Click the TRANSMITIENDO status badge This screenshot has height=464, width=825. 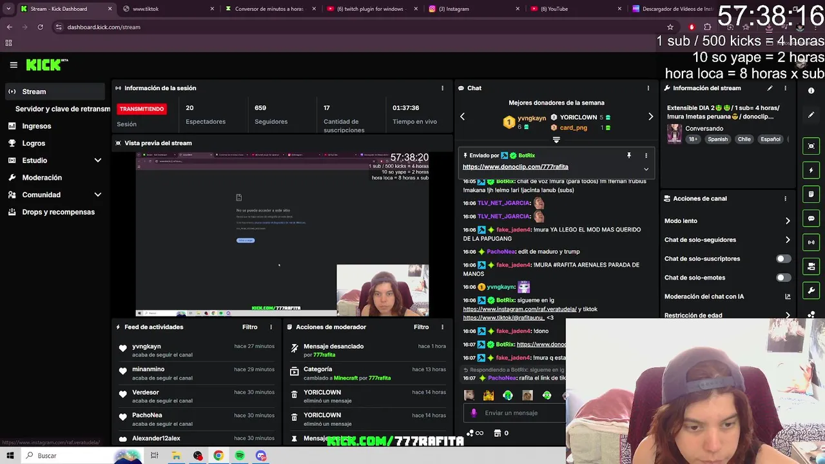pyautogui.click(x=142, y=109)
